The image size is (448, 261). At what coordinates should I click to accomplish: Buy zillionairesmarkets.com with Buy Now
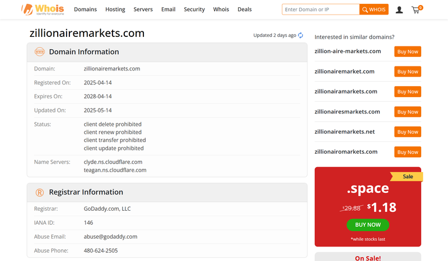click(x=408, y=112)
